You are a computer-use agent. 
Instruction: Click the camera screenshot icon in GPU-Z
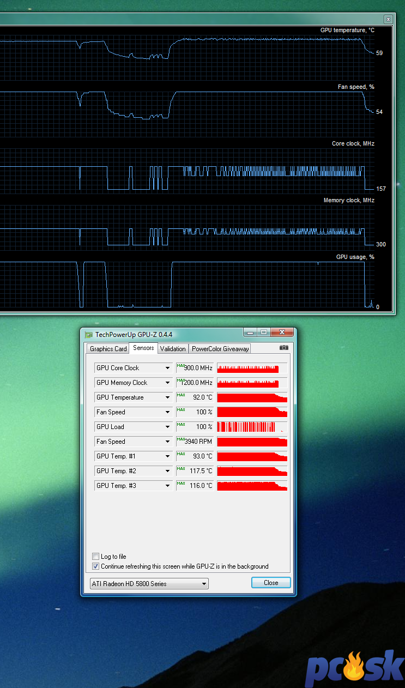point(283,348)
